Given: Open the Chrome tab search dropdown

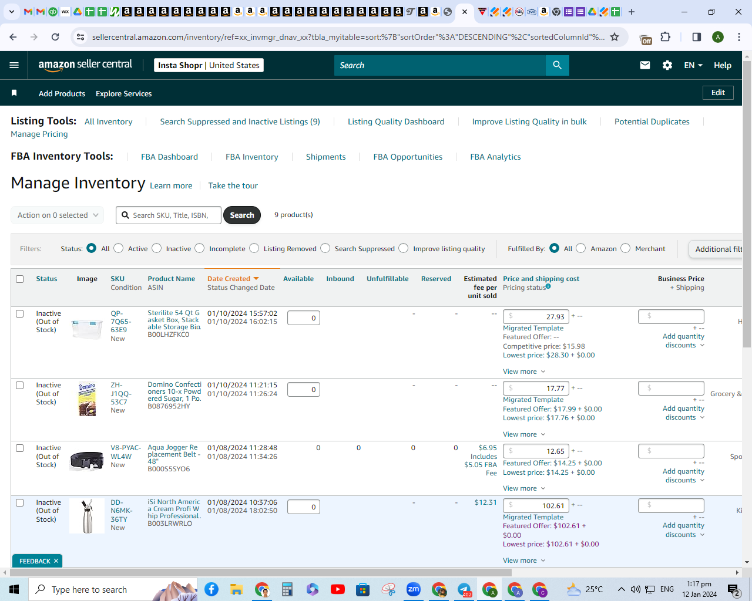Looking at the screenshot, I should (x=11, y=12).
